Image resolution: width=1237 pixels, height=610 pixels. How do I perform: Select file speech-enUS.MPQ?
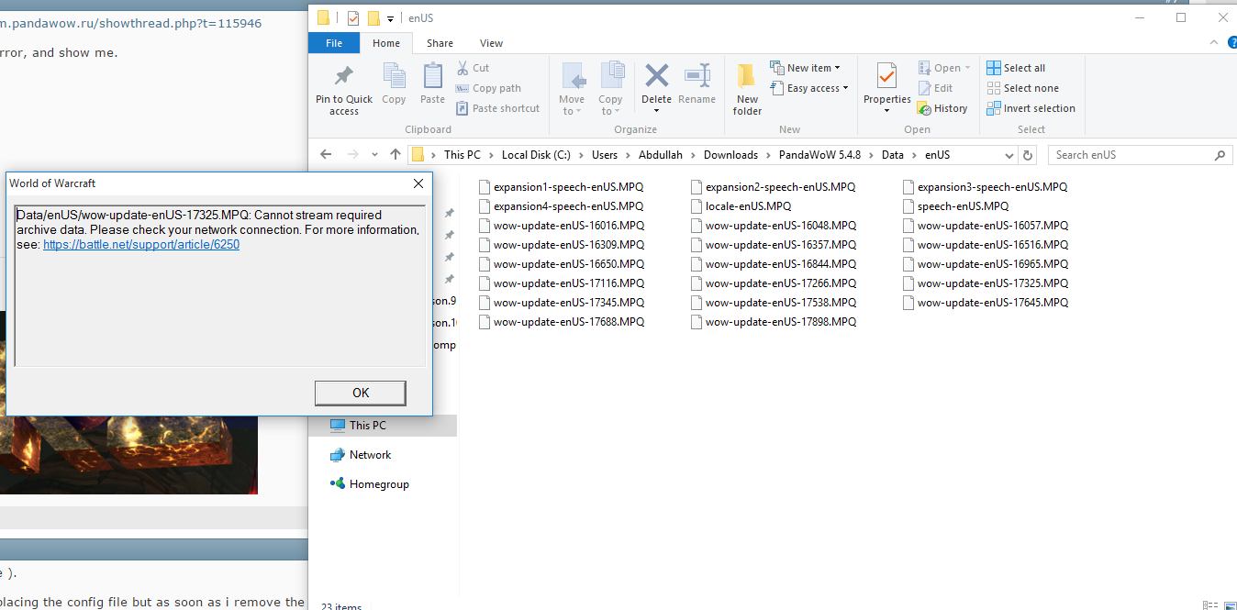(x=955, y=206)
